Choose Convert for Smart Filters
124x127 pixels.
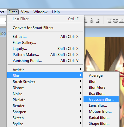click(x=46, y=28)
